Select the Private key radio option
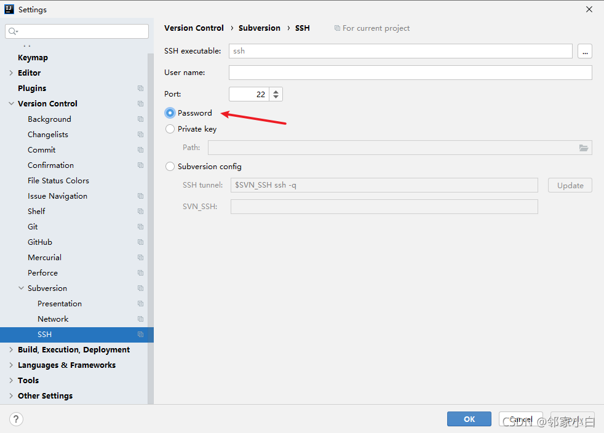This screenshot has height=433, width=604. (x=170, y=129)
